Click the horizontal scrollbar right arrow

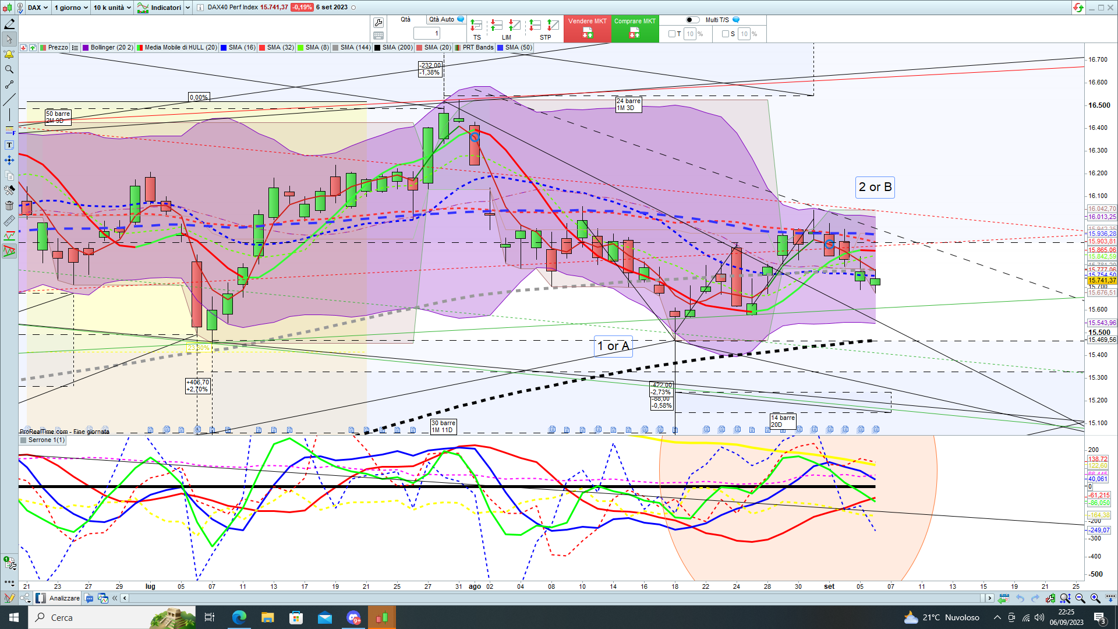click(x=989, y=598)
